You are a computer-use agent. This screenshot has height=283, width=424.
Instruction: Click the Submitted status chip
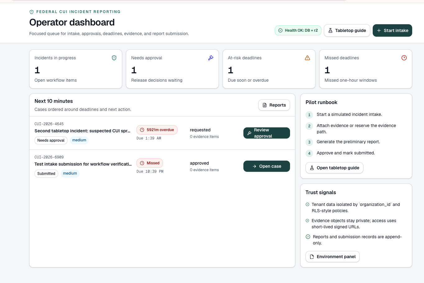point(46,174)
